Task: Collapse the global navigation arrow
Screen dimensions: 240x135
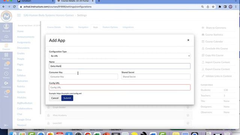Action: click(6, 125)
